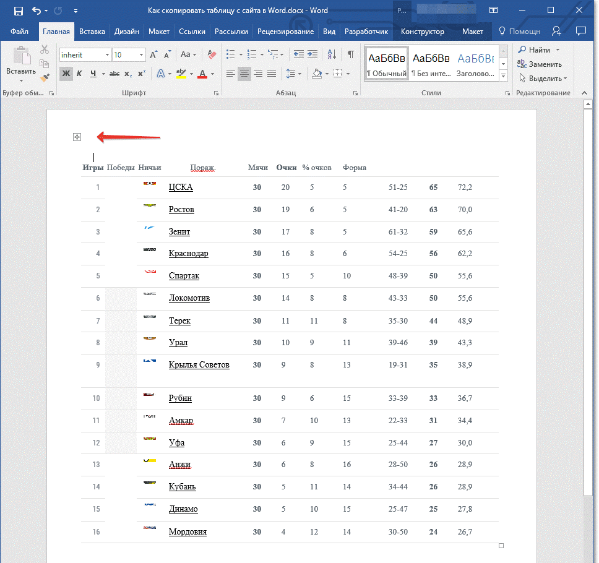Click the Format Painter brush icon

pyautogui.click(x=45, y=78)
